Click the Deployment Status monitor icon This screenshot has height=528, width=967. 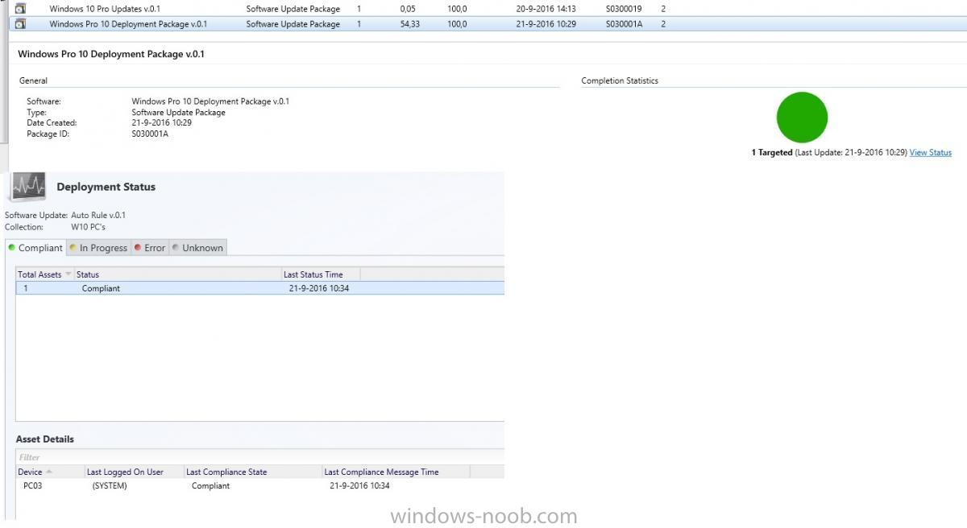pyautogui.click(x=28, y=187)
